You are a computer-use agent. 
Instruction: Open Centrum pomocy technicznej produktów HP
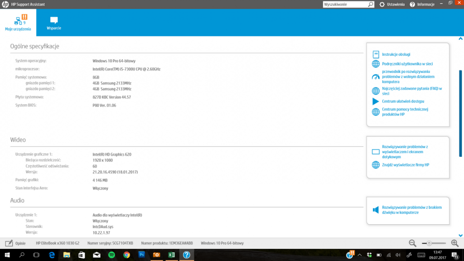405,111
